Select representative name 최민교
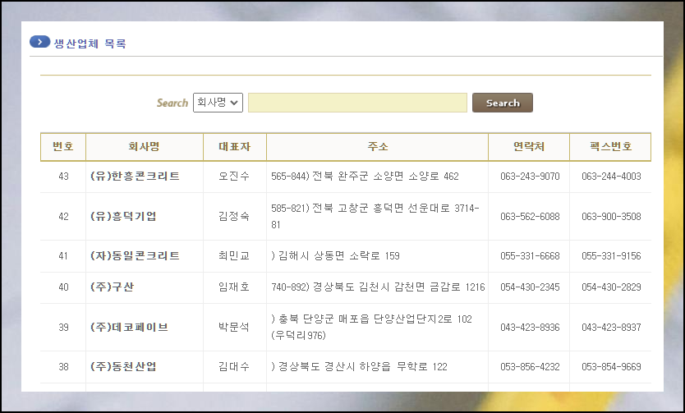Viewport: 685px width, 413px height. point(234,255)
